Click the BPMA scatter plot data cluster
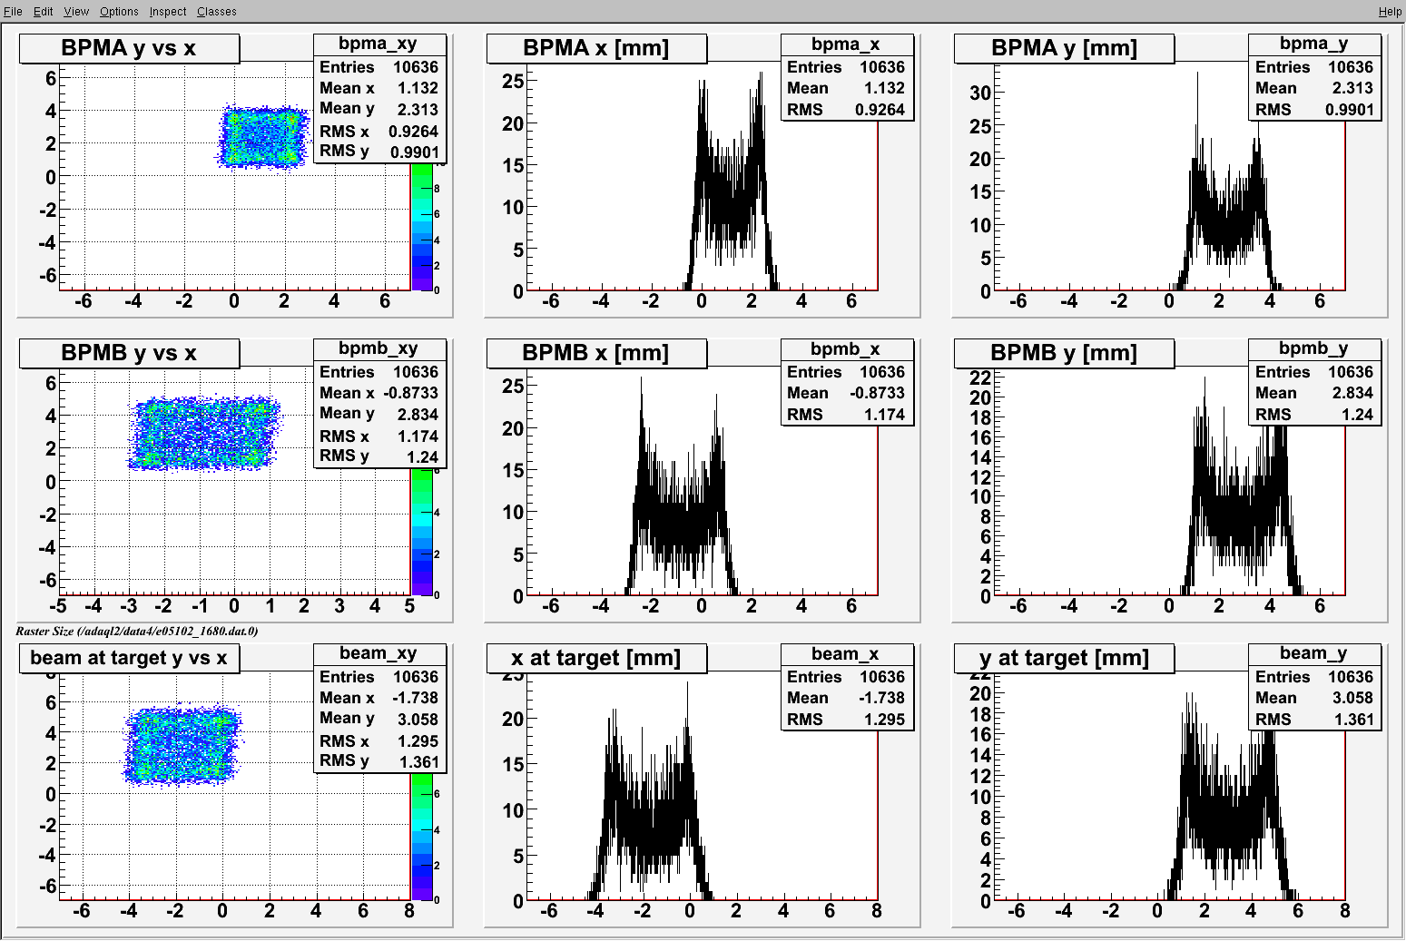The image size is (1406, 941). click(262, 137)
